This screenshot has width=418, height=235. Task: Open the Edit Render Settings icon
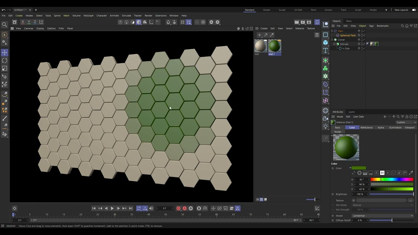(309, 22)
